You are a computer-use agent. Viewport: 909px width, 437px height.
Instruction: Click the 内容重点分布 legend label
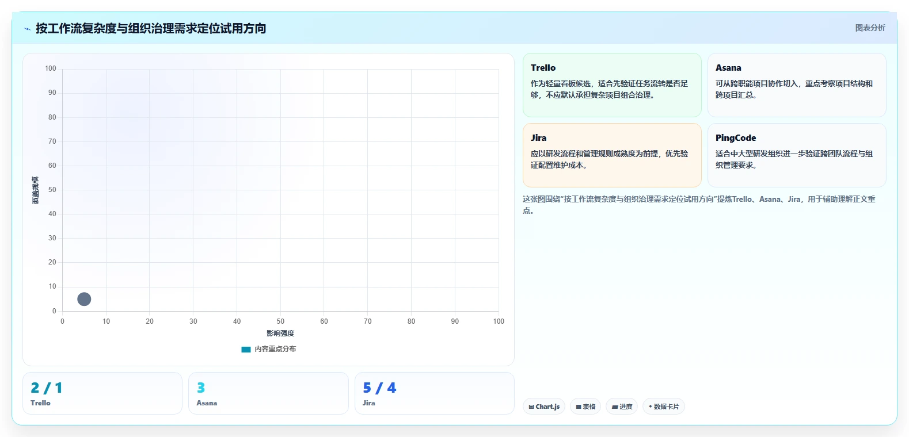[x=275, y=349]
